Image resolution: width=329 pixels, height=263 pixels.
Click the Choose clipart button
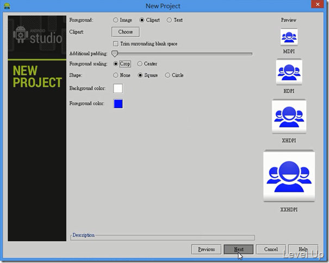[126, 32]
